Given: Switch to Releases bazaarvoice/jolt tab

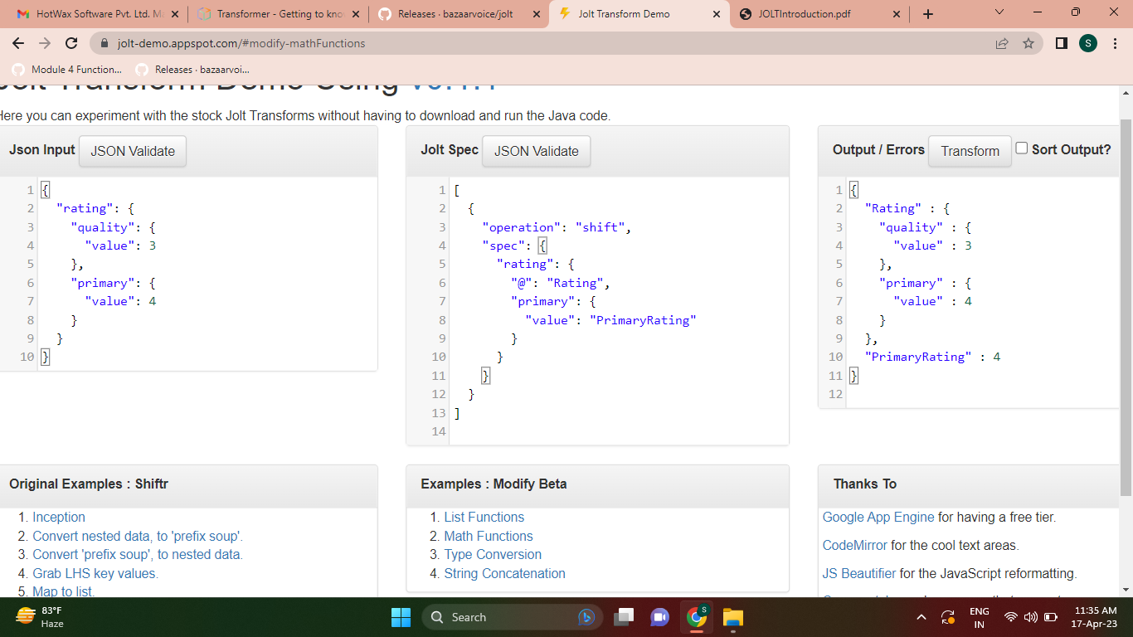Looking at the screenshot, I should coord(460,14).
